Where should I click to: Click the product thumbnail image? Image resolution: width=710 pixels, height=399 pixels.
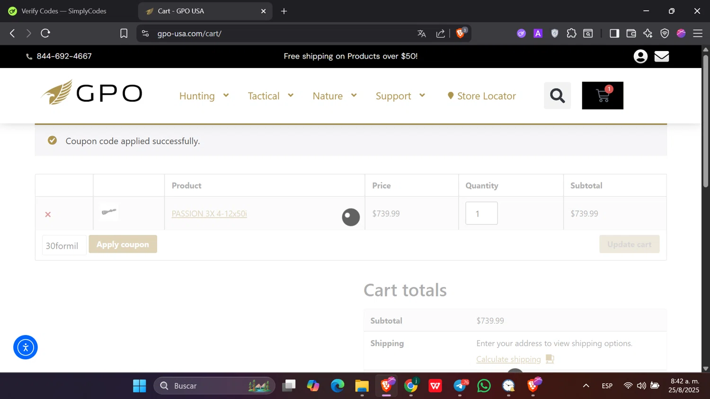point(109,212)
